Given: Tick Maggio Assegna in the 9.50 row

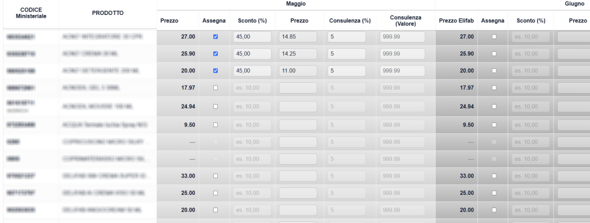Looking at the screenshot, I should pyautogui.click(x=215, y=125).
